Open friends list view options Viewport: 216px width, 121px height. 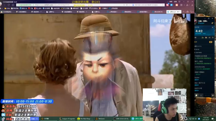point(210,38)
